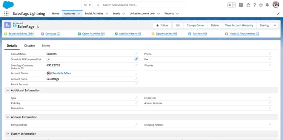Click the Global Actions plus icon

point(241,5)
